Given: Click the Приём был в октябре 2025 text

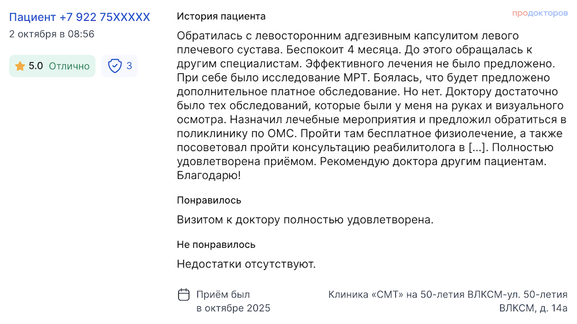Looking at the screenshot, I should (233, 301).
